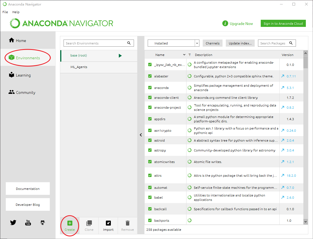This screenshot has width=313, height=239.
Task: Click the Search Environments magnifier icon
Action: (x=129, y=43)
